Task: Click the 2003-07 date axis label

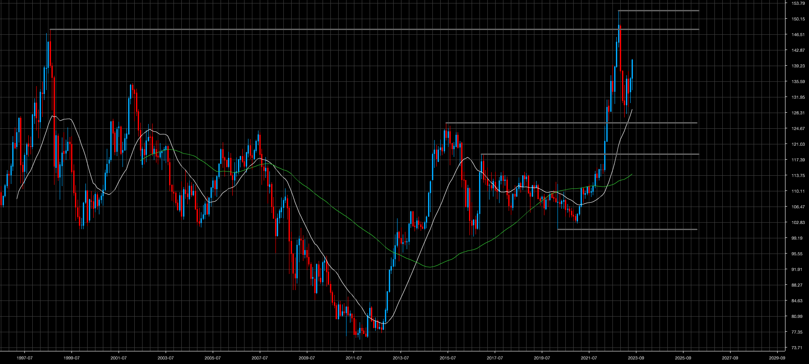Action: coord(166,358)
